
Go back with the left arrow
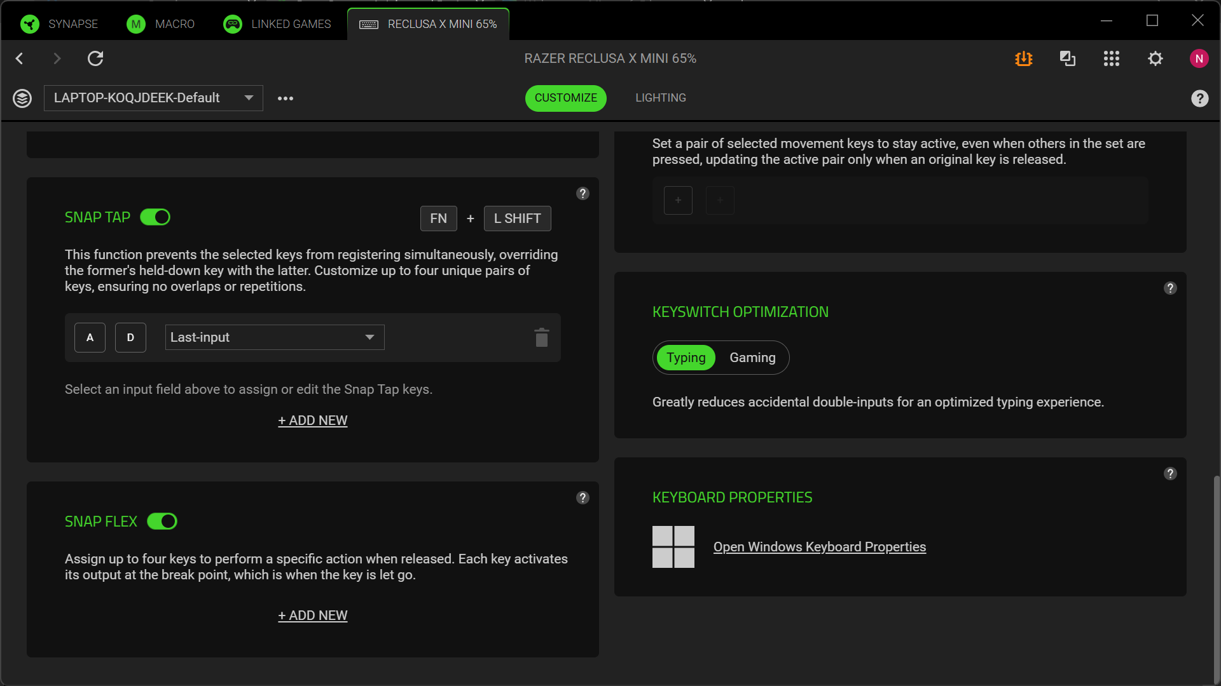20,58
